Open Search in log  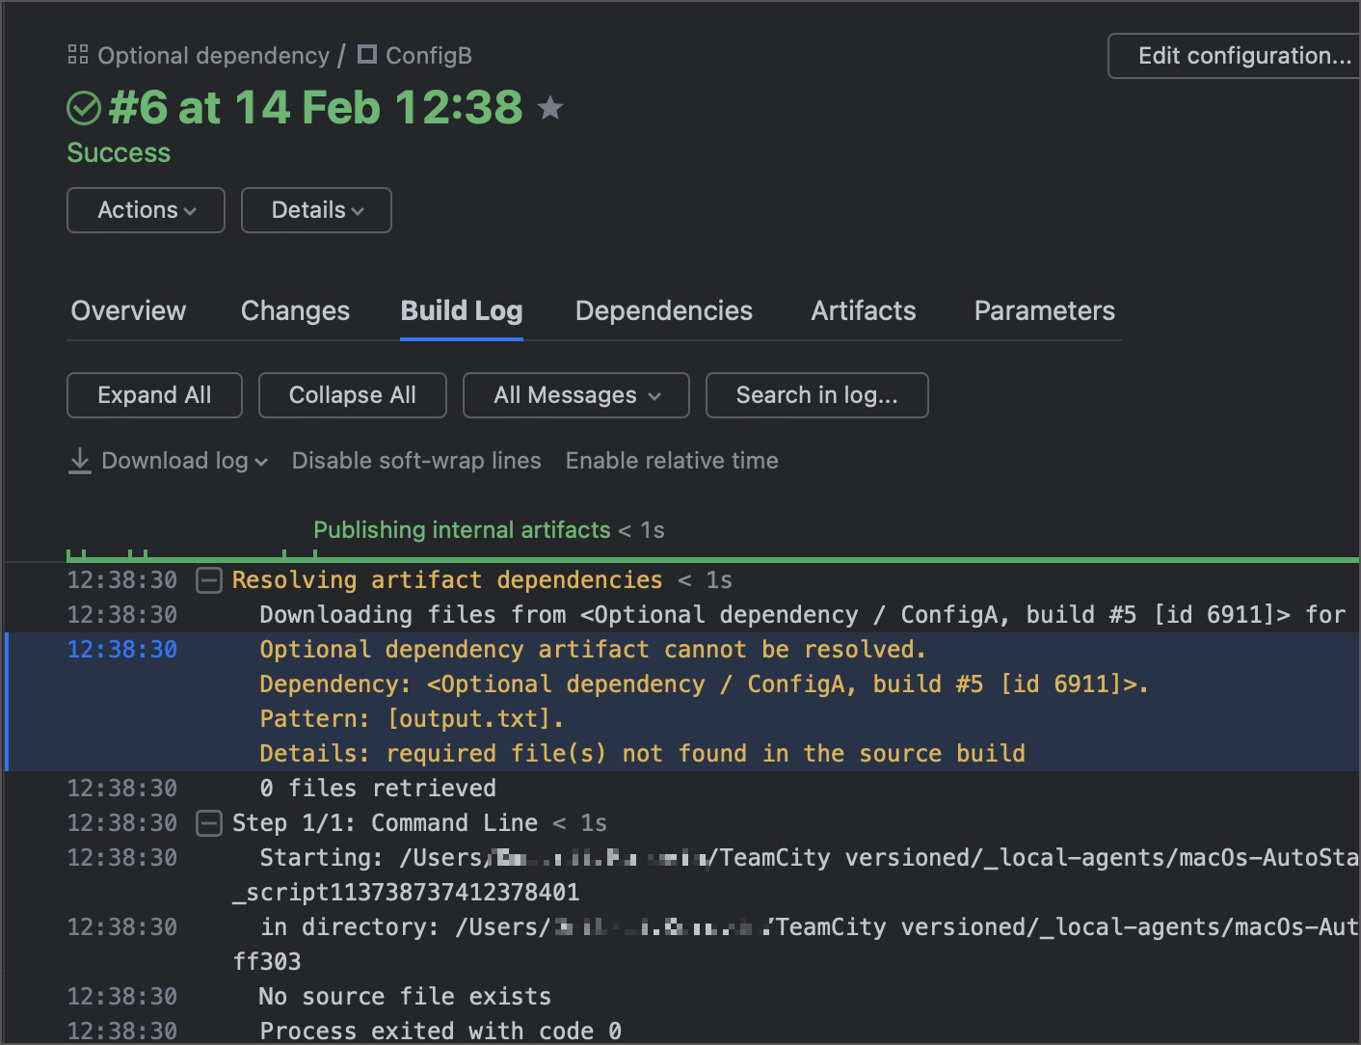pyautogui.click(x=816, y=395)
